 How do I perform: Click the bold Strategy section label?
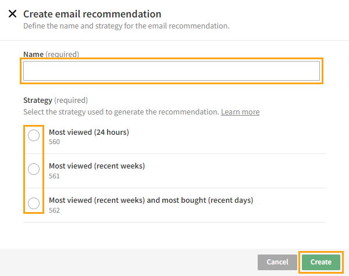pyautogui.click(x=38, y=100)
